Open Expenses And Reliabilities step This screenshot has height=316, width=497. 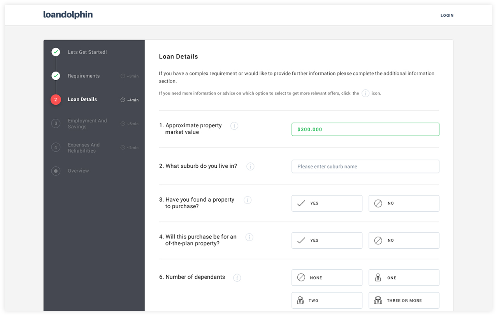(84, 148)
